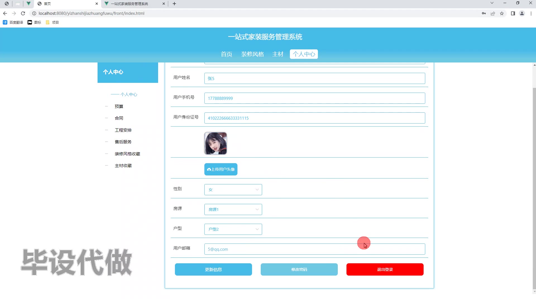Click the pinned Vue tab icon

(x=28, y=4)
